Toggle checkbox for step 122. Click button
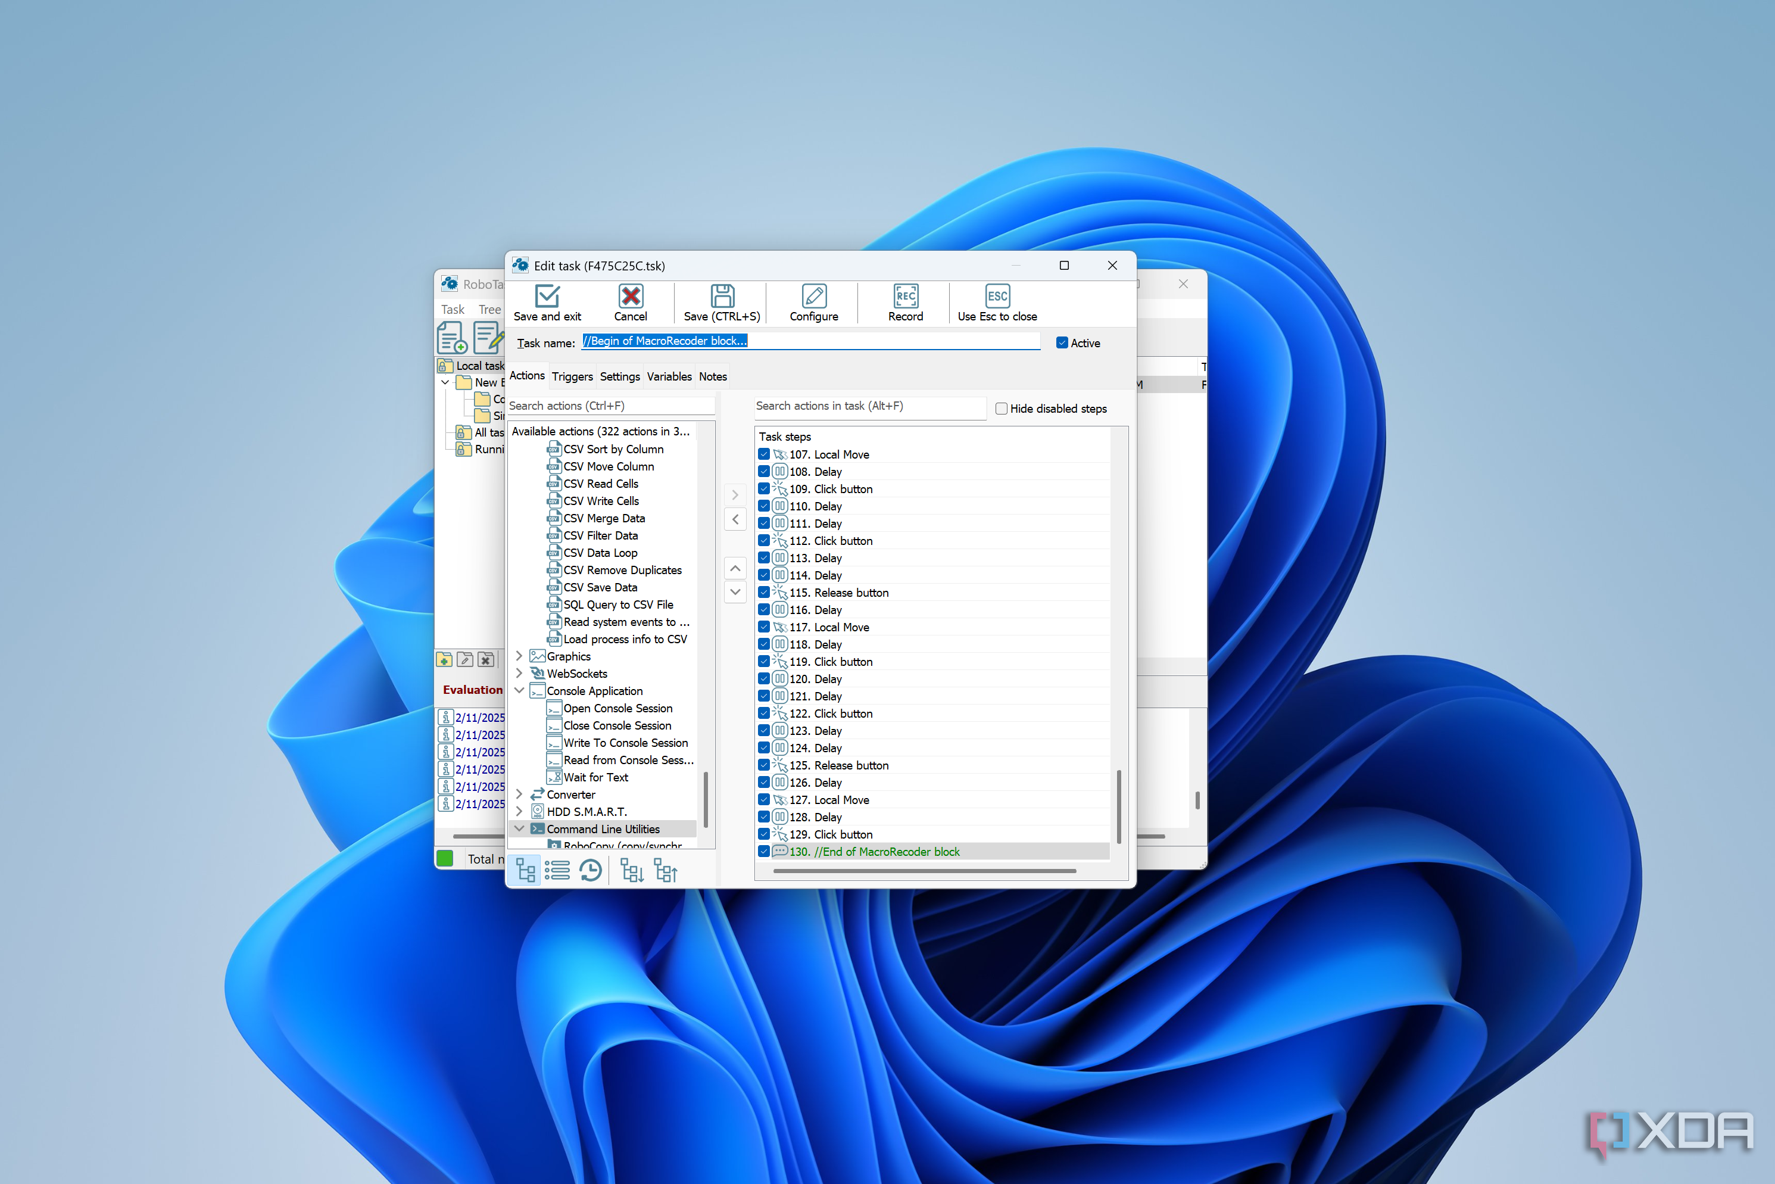The image size is (1775, 1184). click(764, 713)
